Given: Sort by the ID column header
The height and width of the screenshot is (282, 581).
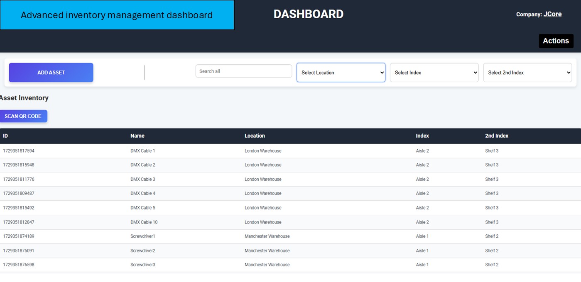Looking at the screenshot, I should 5,136.
